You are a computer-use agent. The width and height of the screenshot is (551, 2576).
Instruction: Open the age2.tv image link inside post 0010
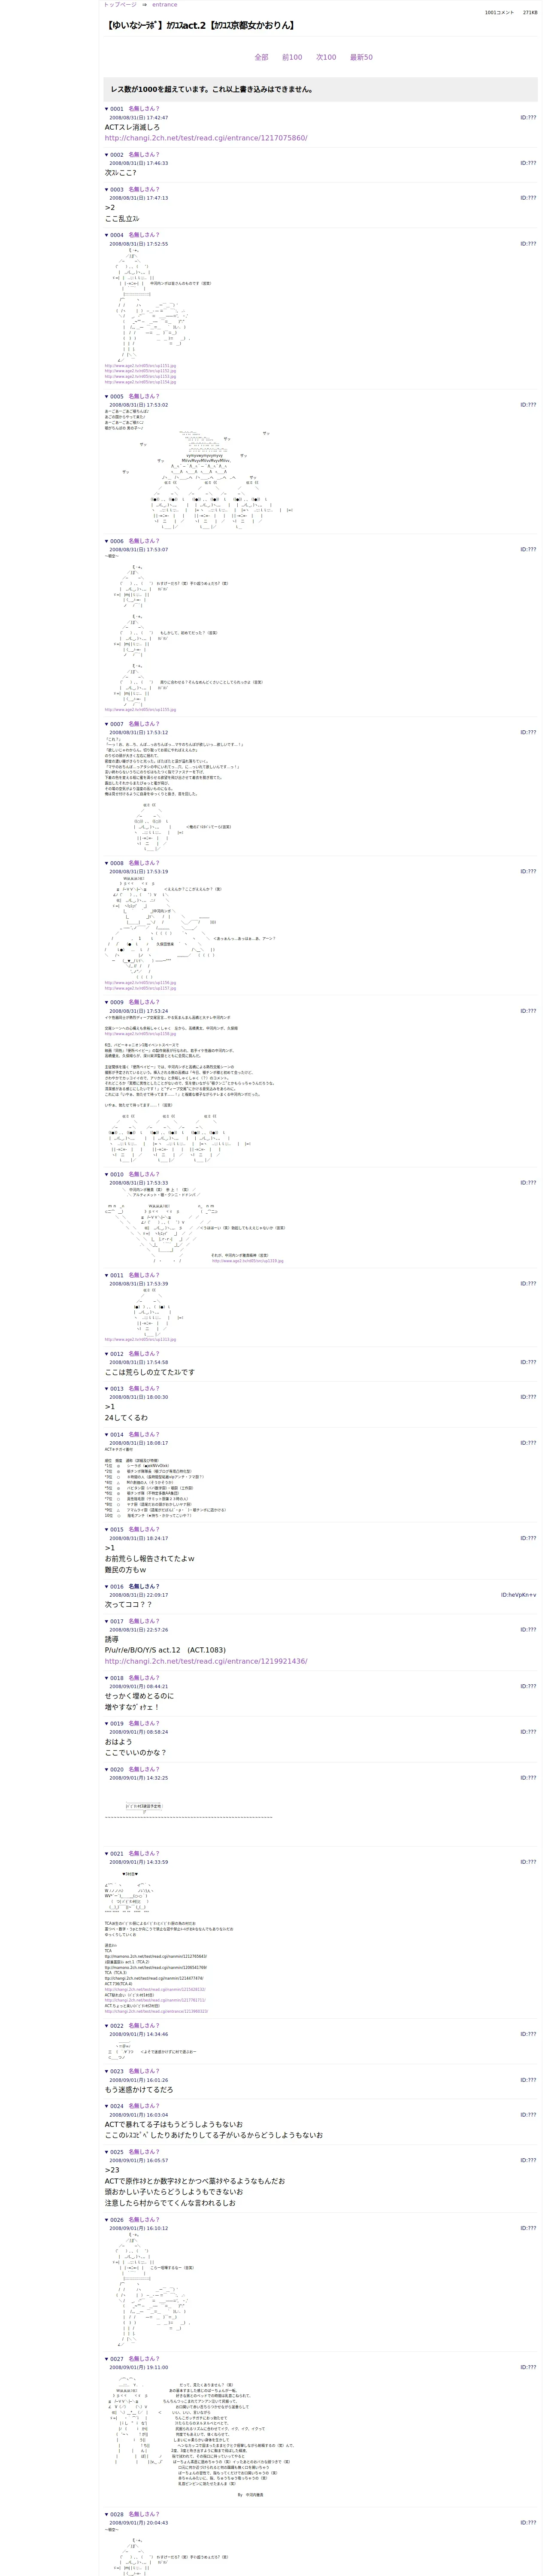point(247,1261)
